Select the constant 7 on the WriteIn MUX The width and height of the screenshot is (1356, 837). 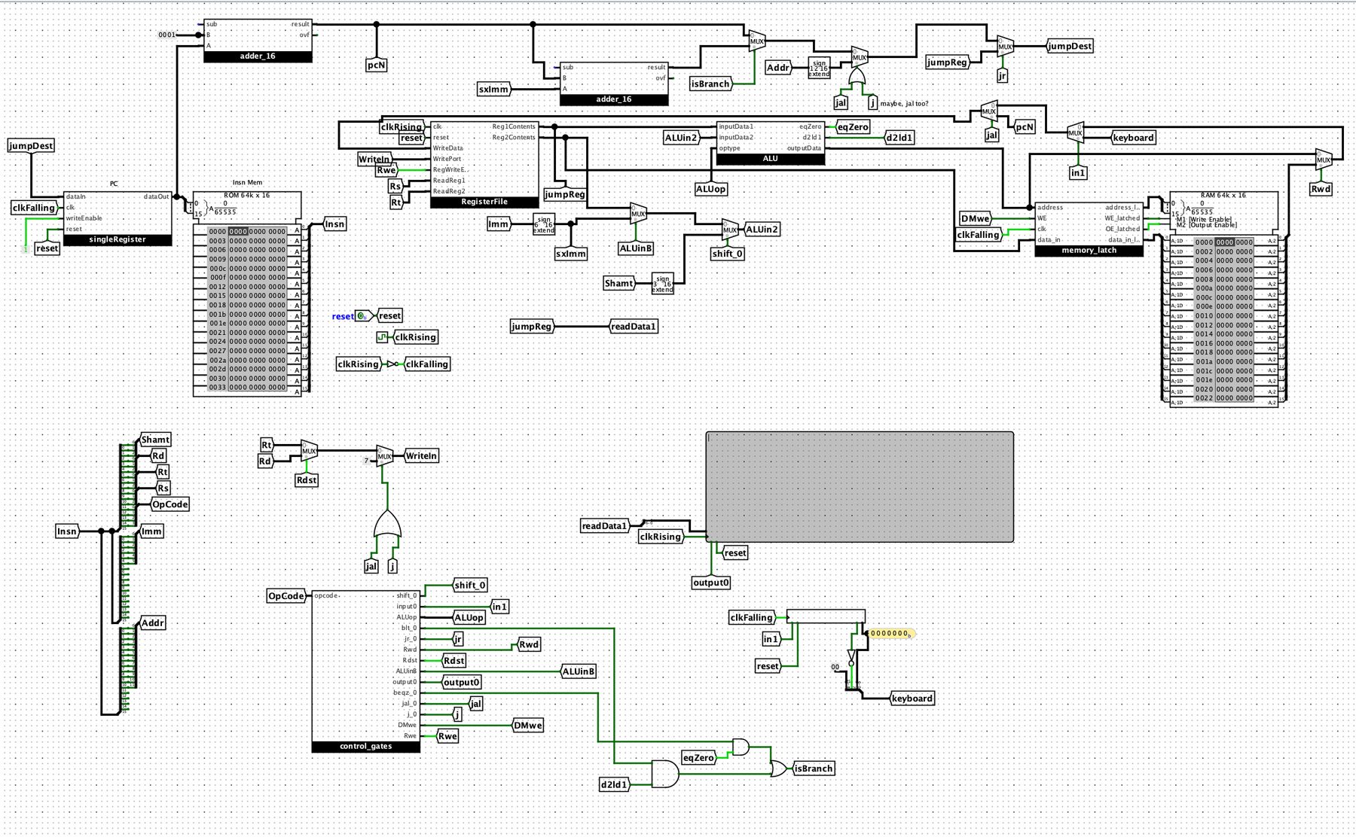[x=367, y=461]
